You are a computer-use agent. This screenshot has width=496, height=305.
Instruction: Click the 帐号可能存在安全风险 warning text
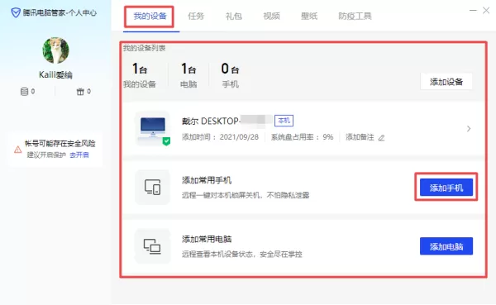tap(60, 144)
